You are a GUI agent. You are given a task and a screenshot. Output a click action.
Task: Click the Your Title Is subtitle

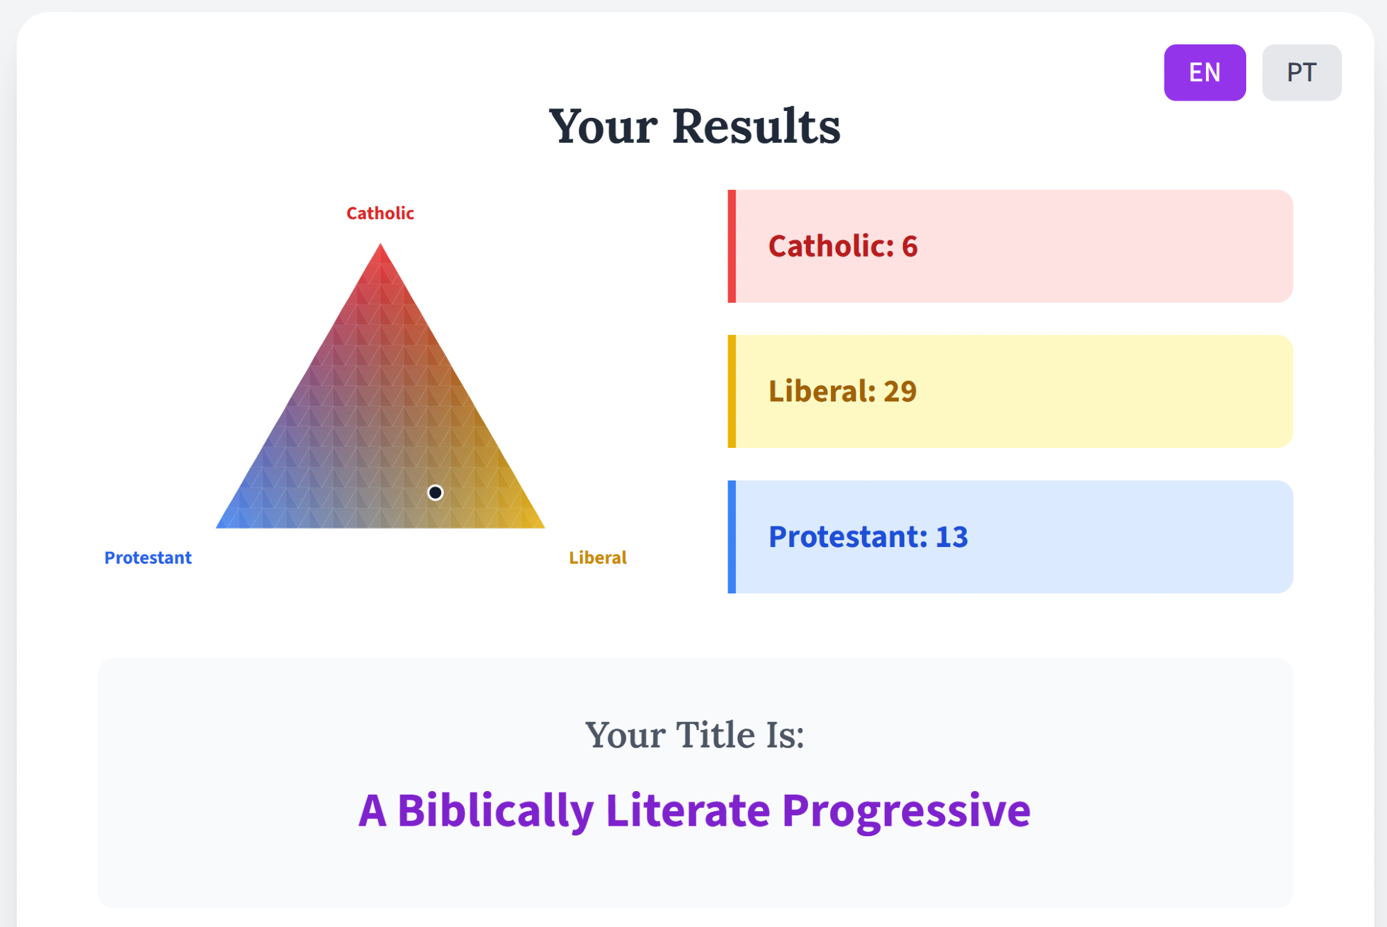[694, 735]
